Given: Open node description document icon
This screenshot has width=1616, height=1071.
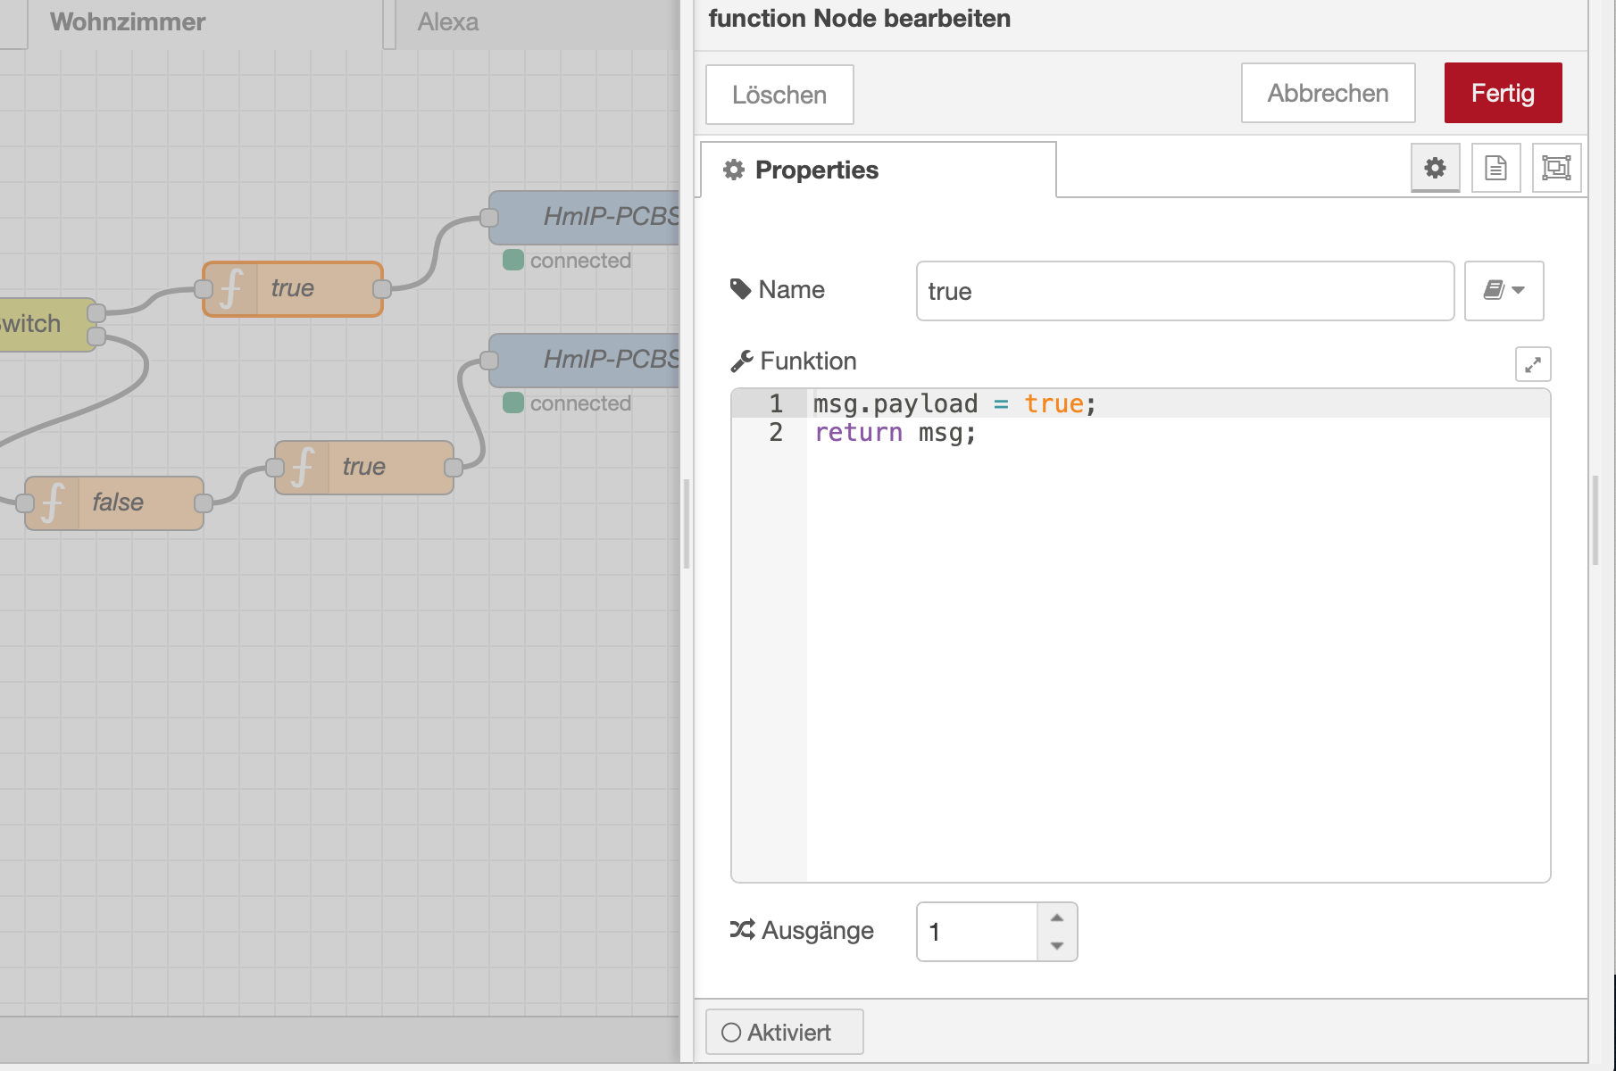Looking at the screenshot, I should click(x=1495, y=168).
